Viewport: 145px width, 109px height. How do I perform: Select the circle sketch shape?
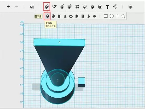pyautogui.click(x=112, y=16)
